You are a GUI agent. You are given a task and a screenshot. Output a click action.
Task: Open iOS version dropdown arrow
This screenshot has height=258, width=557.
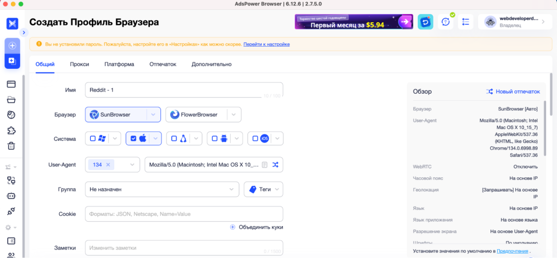[277, 139]
